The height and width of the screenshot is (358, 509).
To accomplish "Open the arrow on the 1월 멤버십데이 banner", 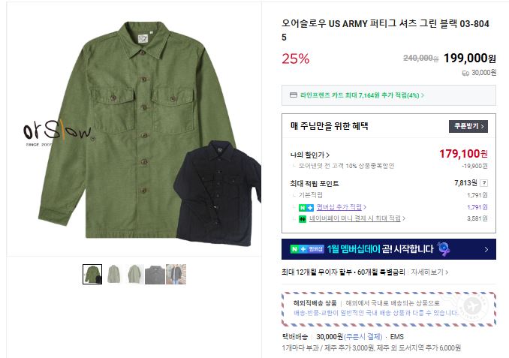I will [x=486, y=249].
